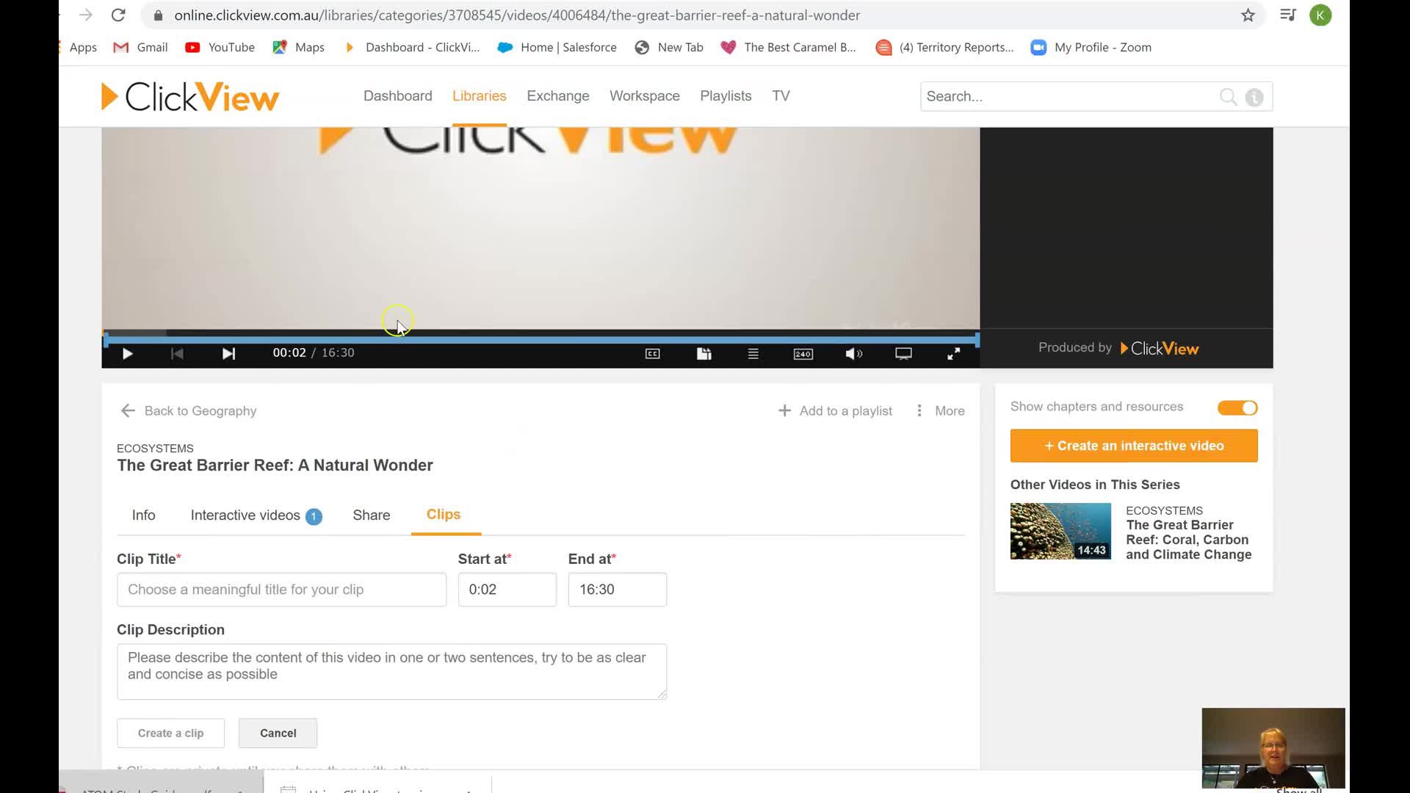
Task: Click the ClickView logo
Action: tap(190, 96)
